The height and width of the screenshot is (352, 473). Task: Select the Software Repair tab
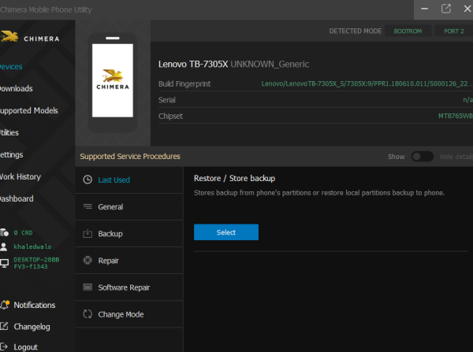(x=129, y=287)
